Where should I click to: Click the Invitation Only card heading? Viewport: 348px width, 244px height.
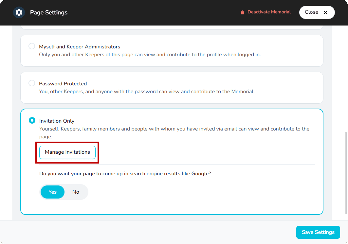tap(57, 121)
